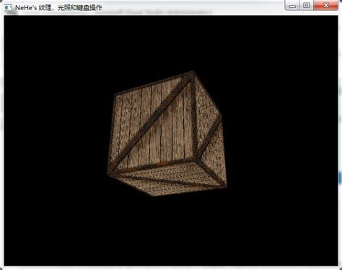Click the far-right bottom corner of the crate
The image size is (342, 270).
click(x=226, y=186)
